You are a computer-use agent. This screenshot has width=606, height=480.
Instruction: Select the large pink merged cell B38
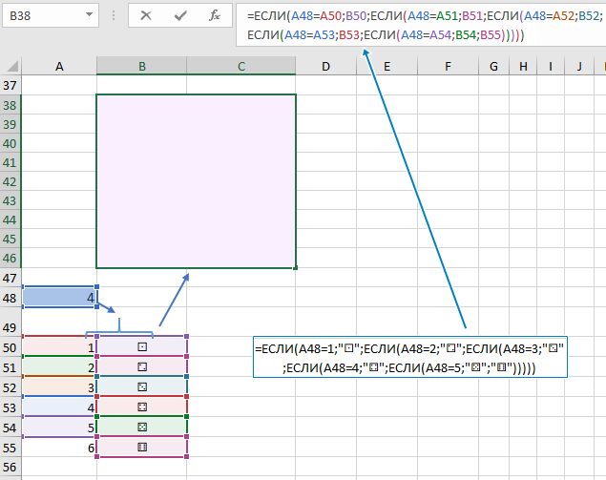196,180
